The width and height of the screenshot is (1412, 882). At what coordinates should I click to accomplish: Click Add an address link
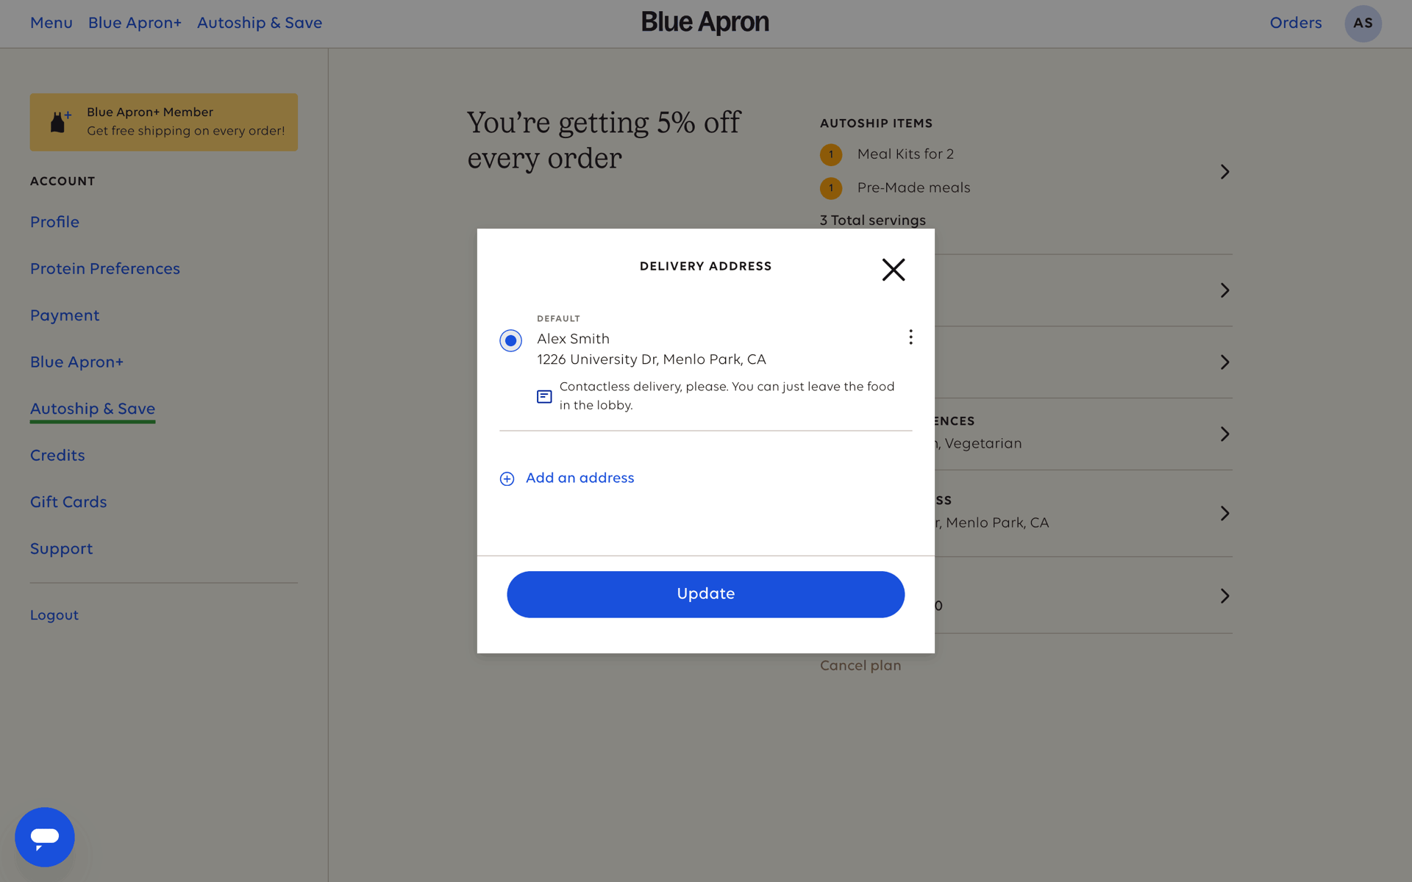(x=580, y=478)
